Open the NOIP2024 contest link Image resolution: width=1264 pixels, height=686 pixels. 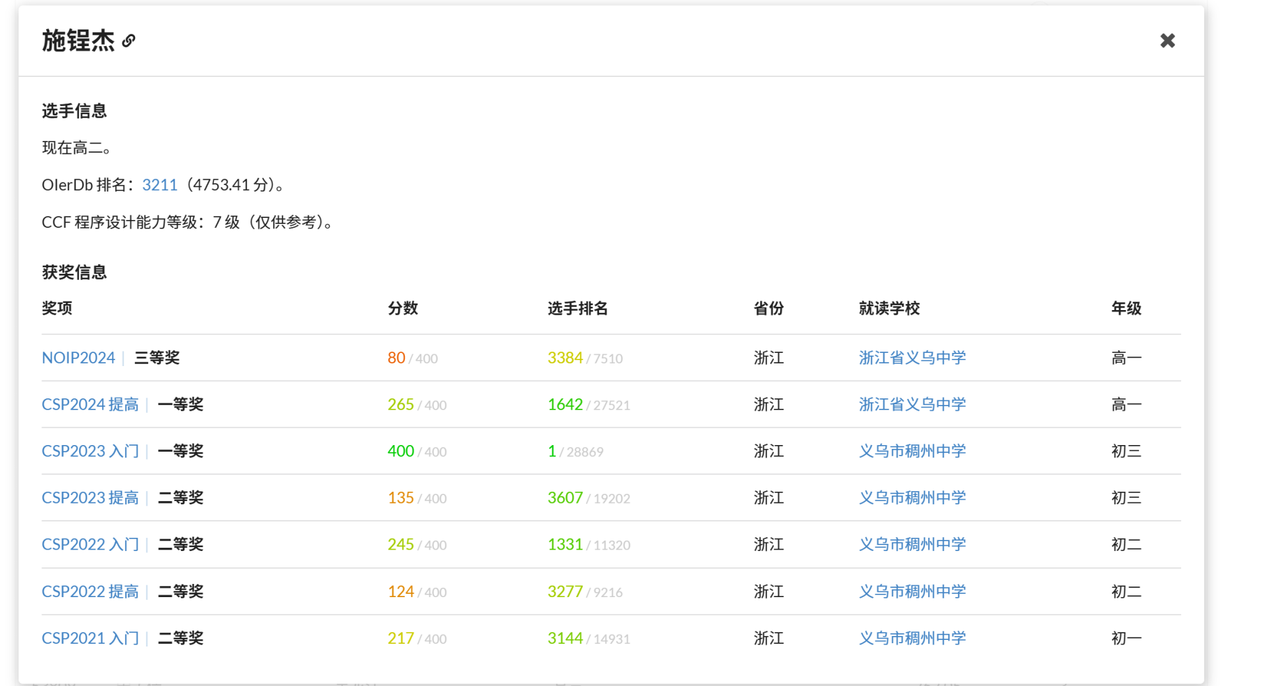(78, 357)
